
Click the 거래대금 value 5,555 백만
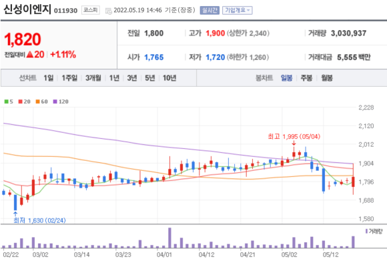pyautogui.click(x=354, y=57)
